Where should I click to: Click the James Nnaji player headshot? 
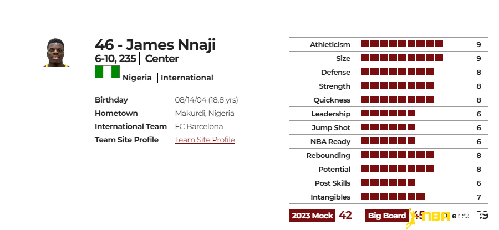(x=56, y=53)
